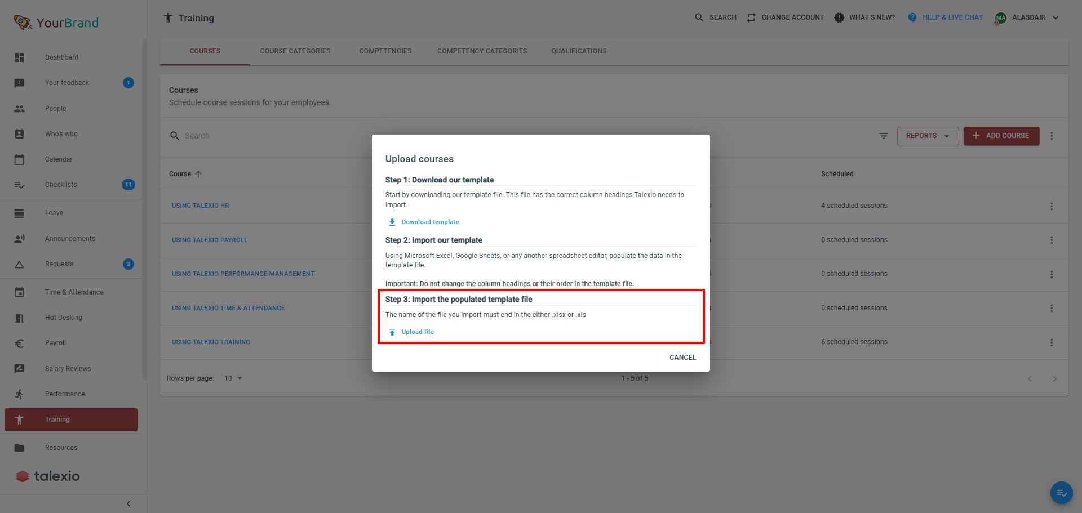
Task: Go to next page arrow in pagination
Action: tap(1054, 379)
